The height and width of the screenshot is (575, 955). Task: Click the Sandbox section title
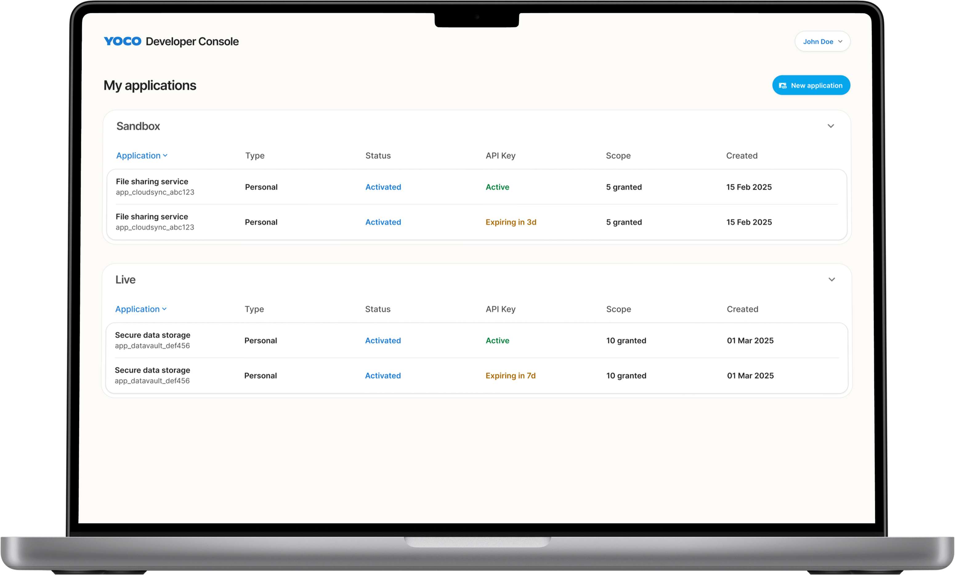(x=138, y=126)
